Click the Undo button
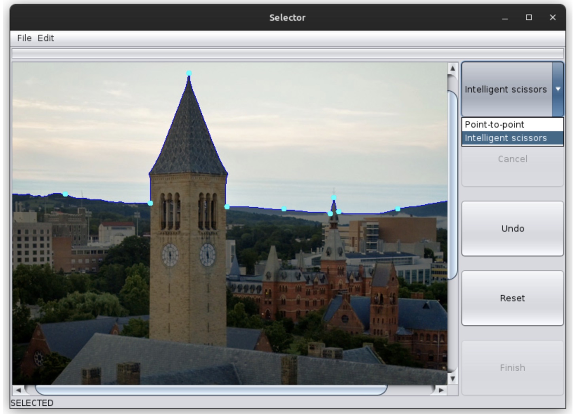This screenshot has width=580, height=414. coord(512,228)
